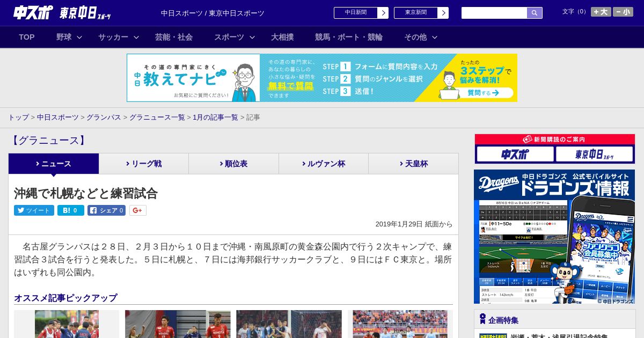This screenshot has width=644, height=338.
Task: Open 競馬・ボート・競輪 navigation item
Action: 349,37
